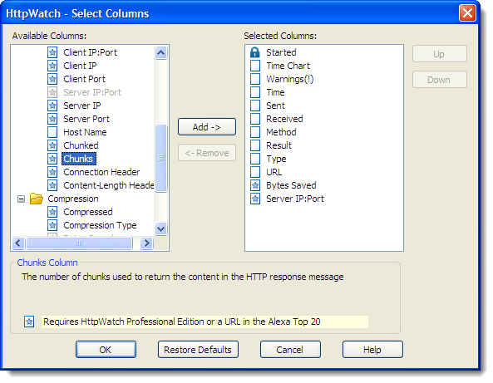Select Connection Header in the tree

click(101, 172)
